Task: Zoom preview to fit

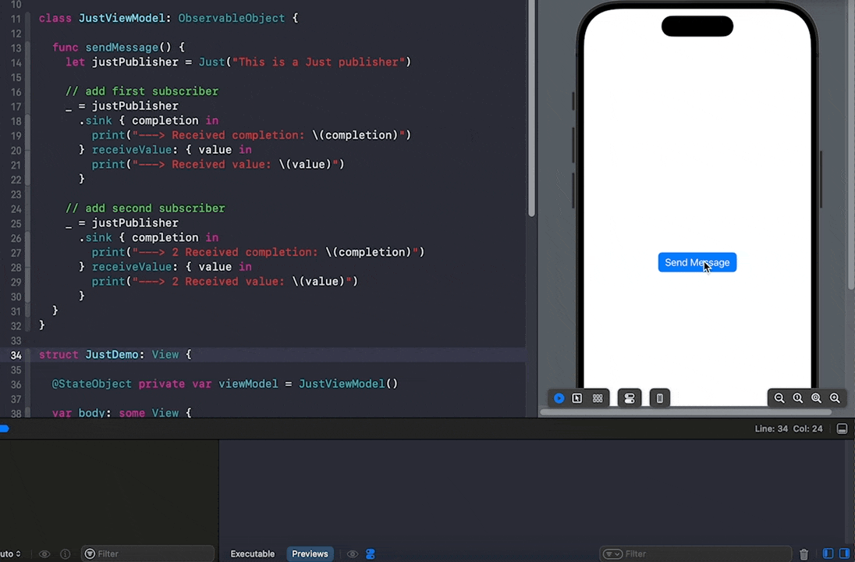Action: click(816, 398)
